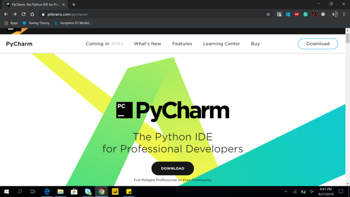This screenshot has width=350, height=197.
Task: Go back using browser back arrow
Action: pos(6,14)
